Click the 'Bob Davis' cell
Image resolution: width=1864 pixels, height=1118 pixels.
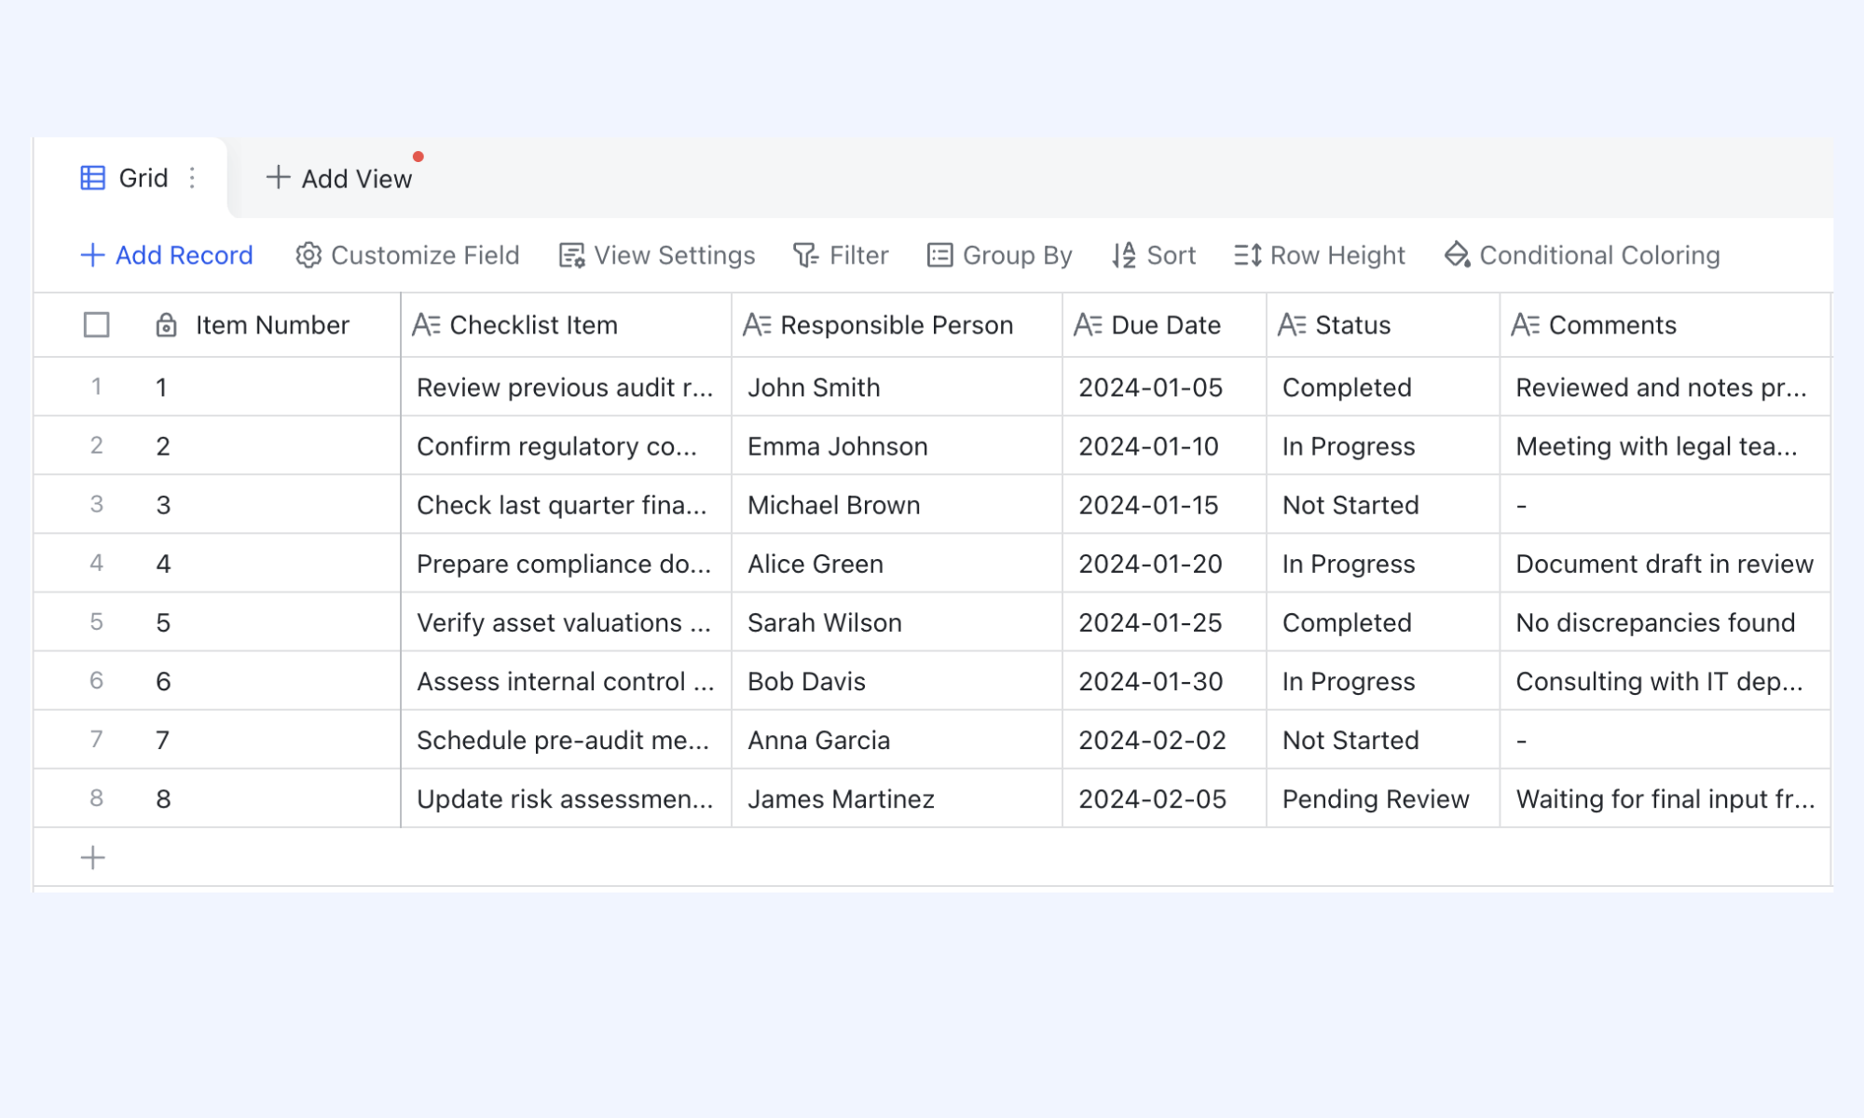click(897, 681)
